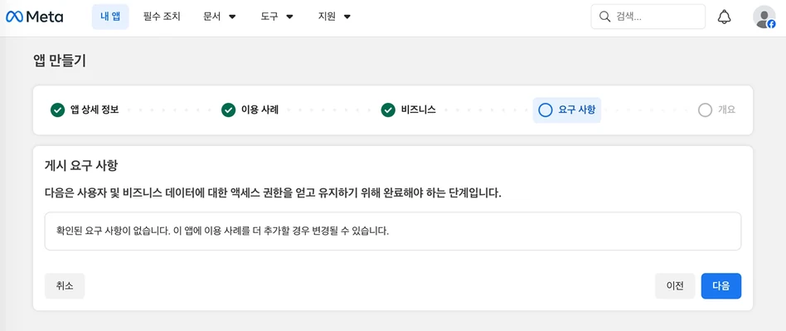Jump to the 이용 사례 step label
Screen dimensions: 786x331
pos(260,110)
